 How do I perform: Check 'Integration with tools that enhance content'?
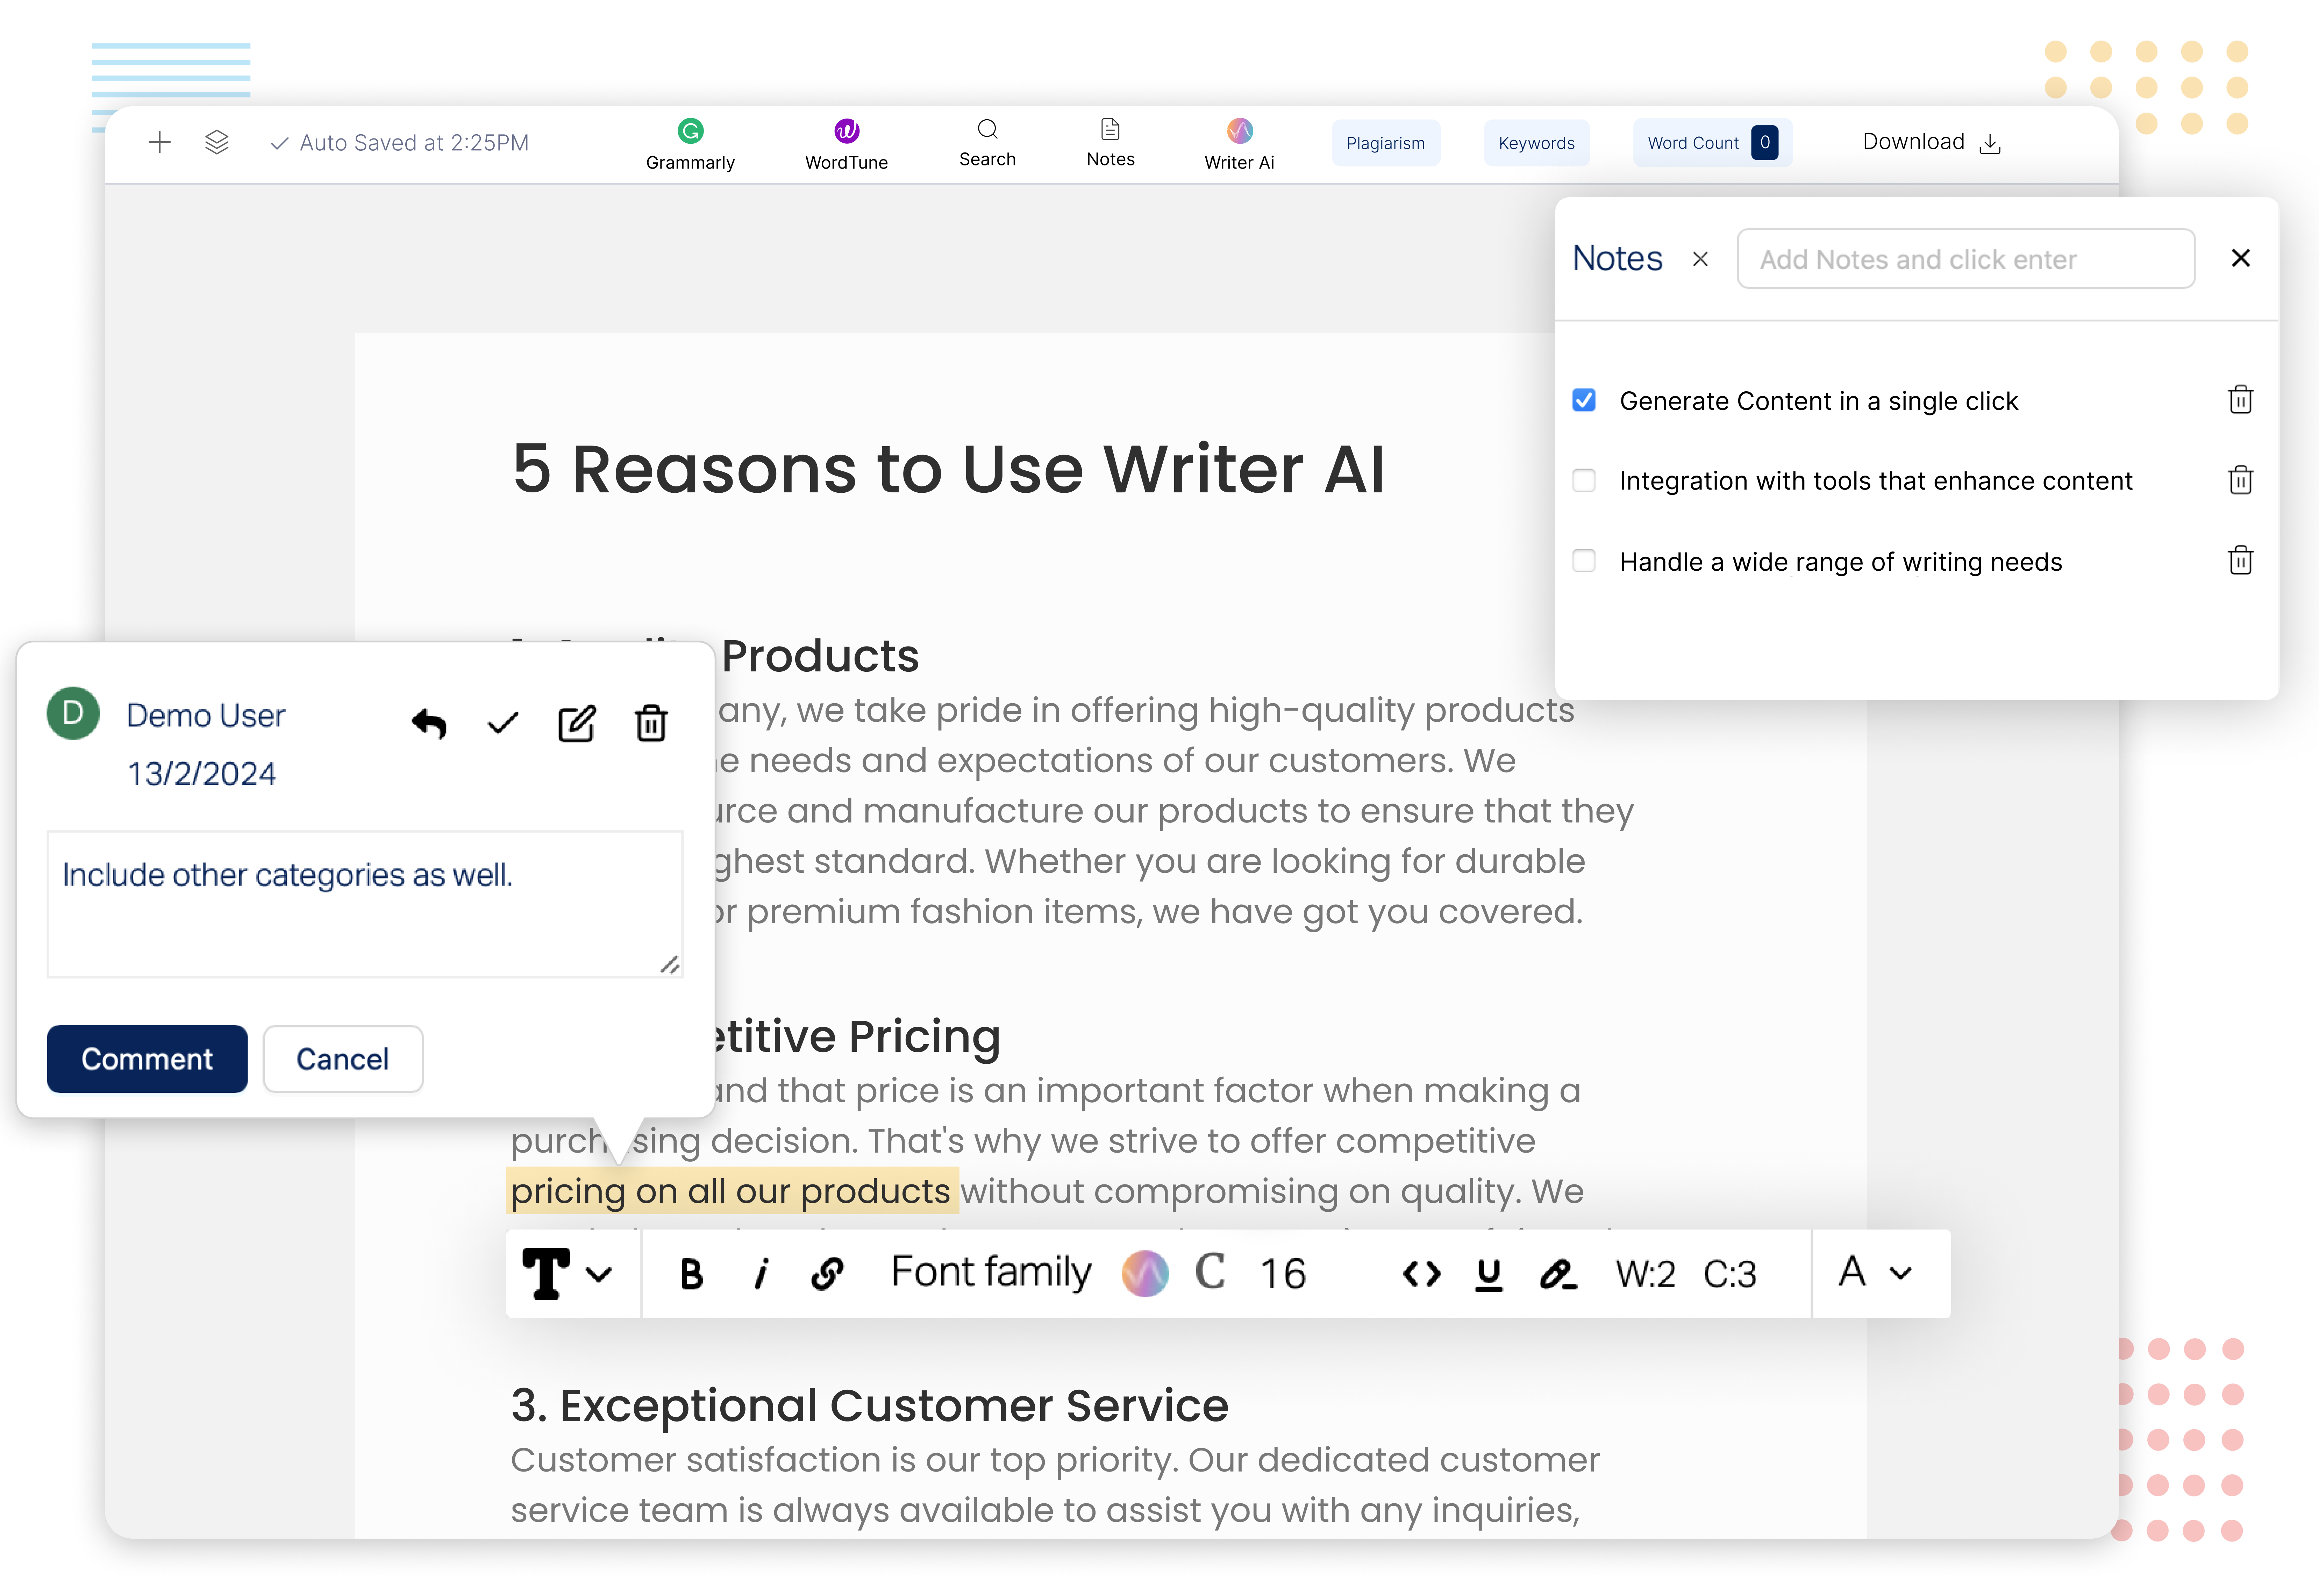pos(1584,481)
